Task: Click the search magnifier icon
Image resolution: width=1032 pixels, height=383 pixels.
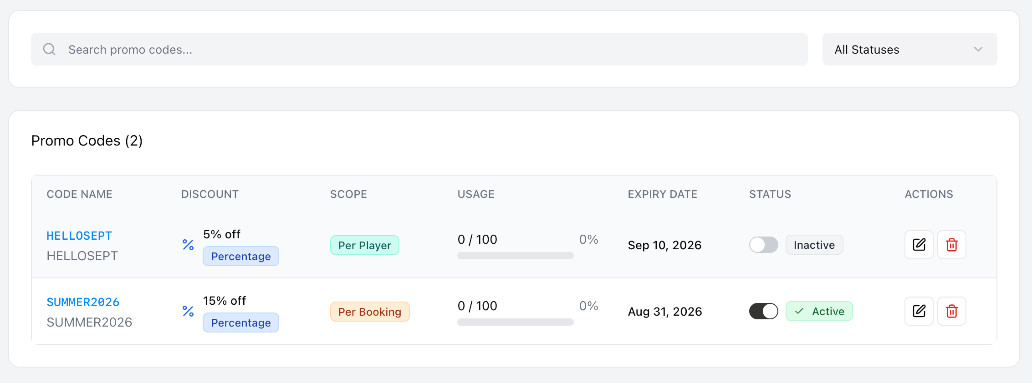Action: (x=49, y=49)
